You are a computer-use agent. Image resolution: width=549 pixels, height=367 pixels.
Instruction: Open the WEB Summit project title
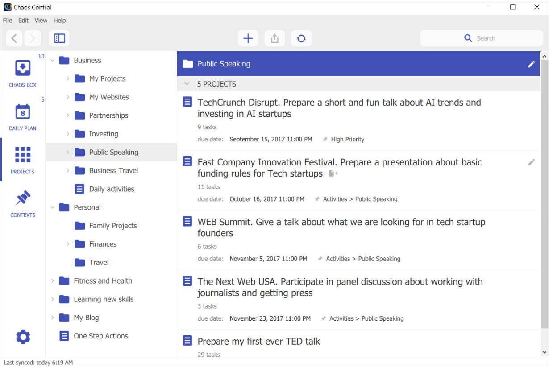(341, 227)
